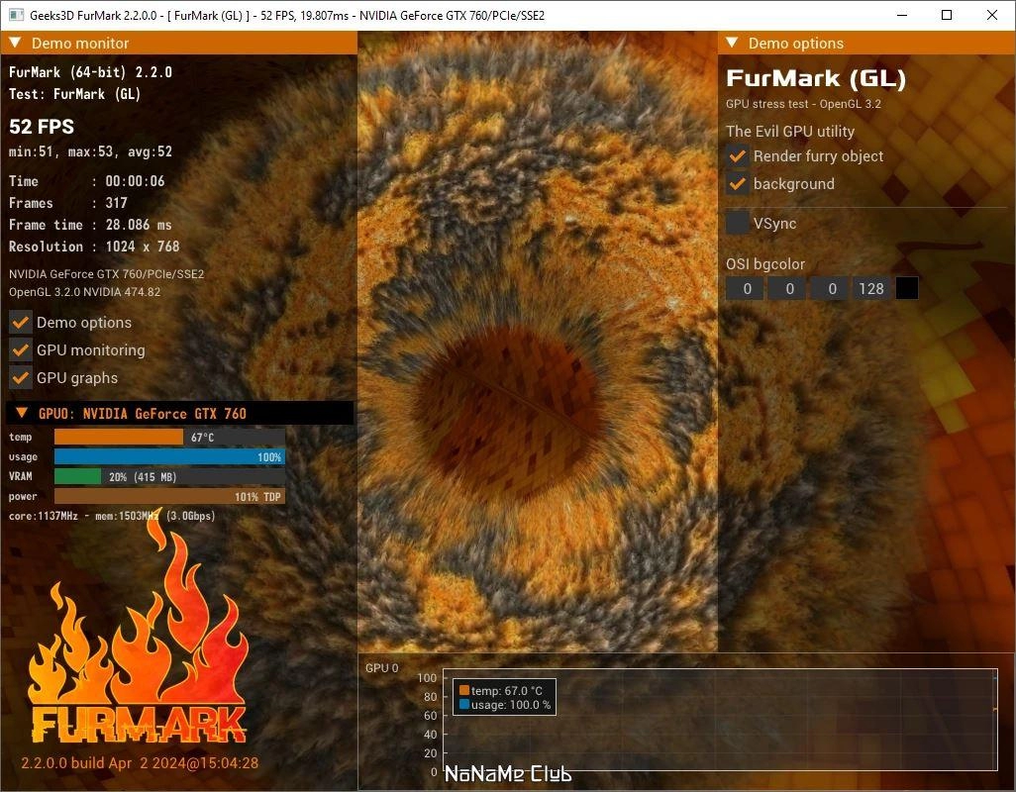Click the orange temp legend square in graph

pos(464,690)
